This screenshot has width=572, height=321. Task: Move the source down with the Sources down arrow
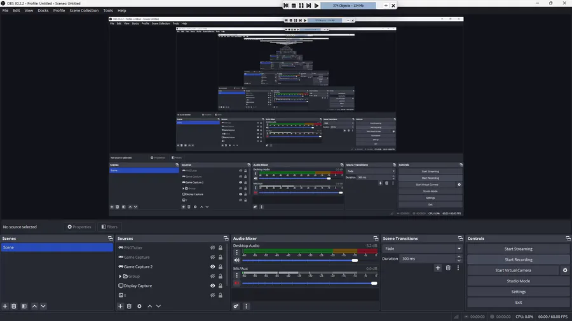click(158, 306)
